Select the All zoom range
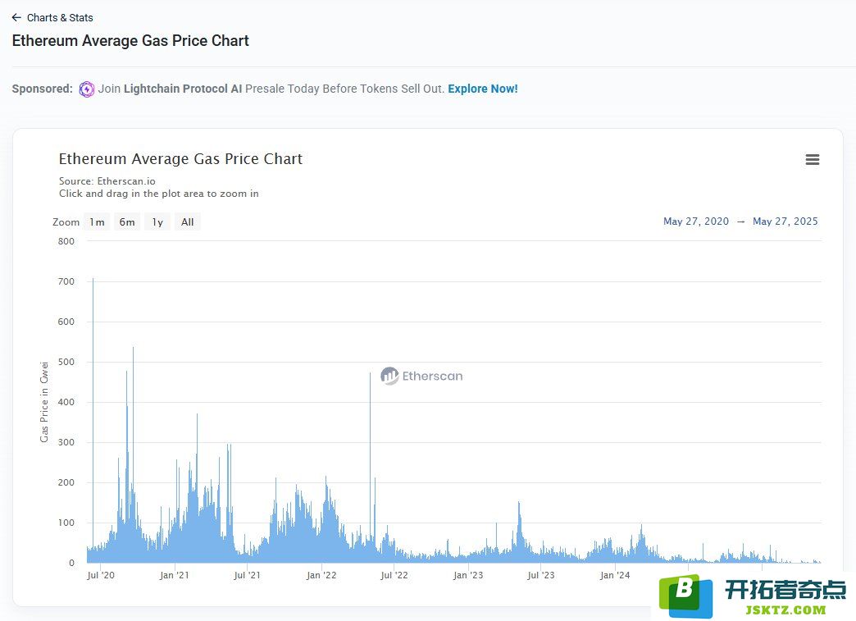Image resolution: width=856 pixels, height=621 pixels. point(187,221)
